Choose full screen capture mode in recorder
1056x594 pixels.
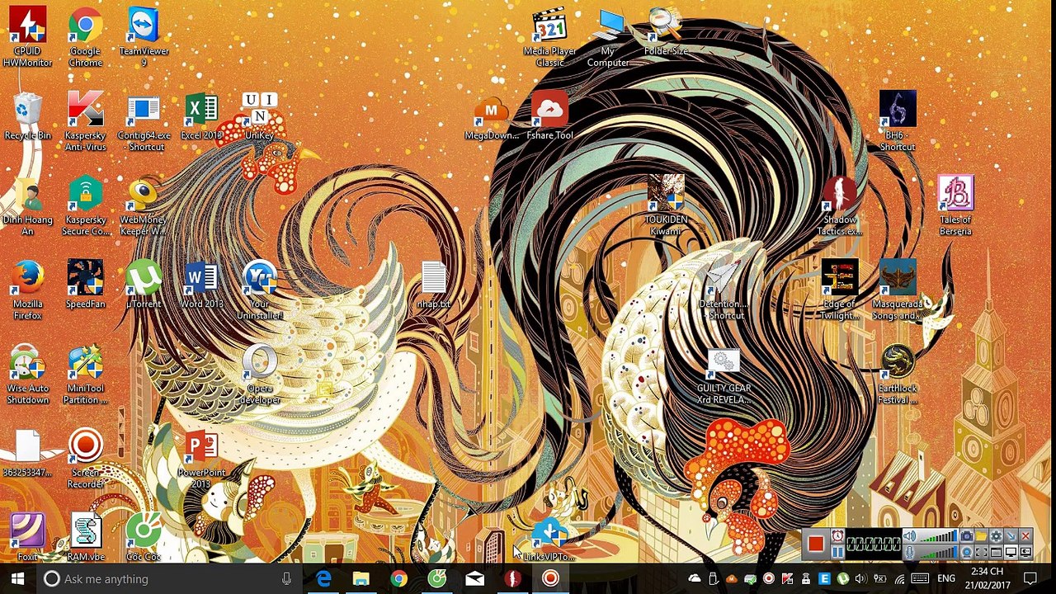1011,552
